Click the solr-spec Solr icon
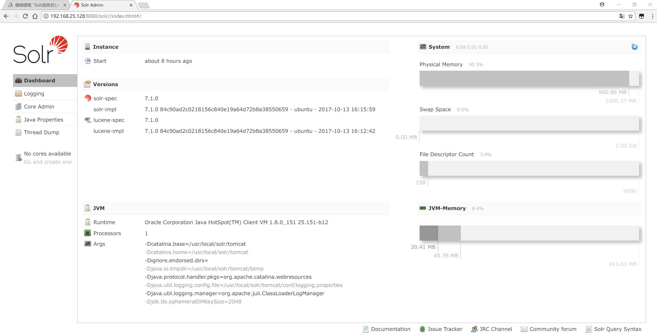 [x=88, y=98]
